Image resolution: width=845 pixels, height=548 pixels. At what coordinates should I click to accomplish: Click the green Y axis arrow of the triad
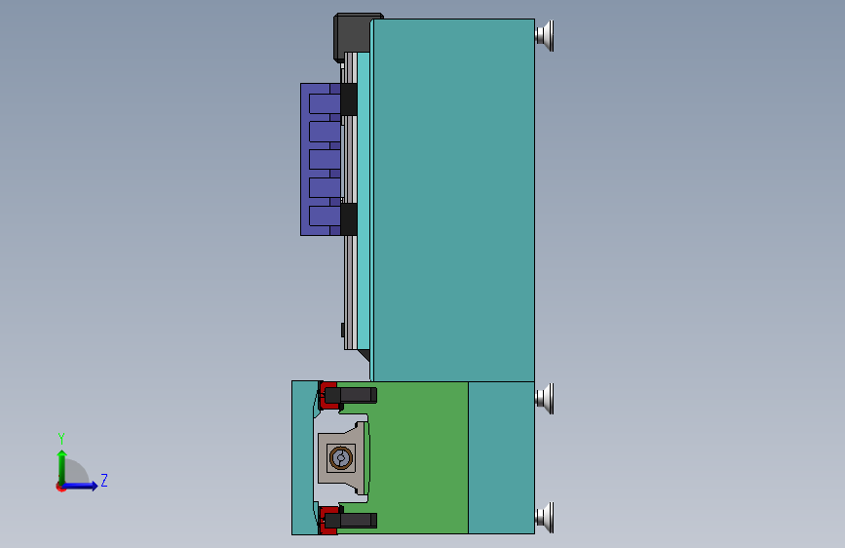pyautogui.click(x=62, y=466)
